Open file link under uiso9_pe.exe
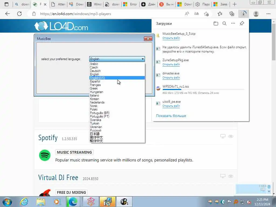The height and width of the screenshot is (207, 276). (171, 106)
